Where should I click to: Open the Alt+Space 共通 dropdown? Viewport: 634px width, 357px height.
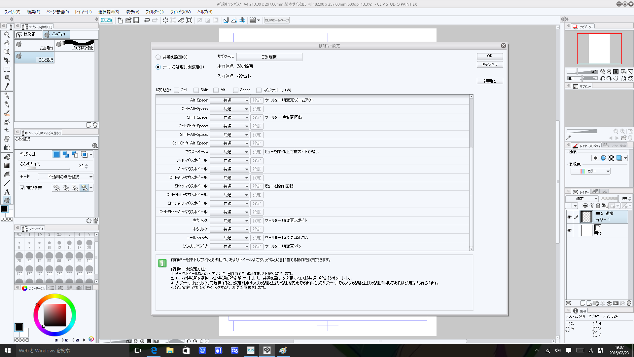click(x=230, y=100)
